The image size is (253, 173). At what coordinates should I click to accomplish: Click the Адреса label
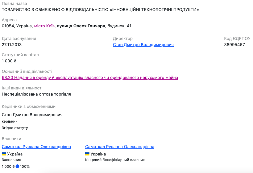9,20
